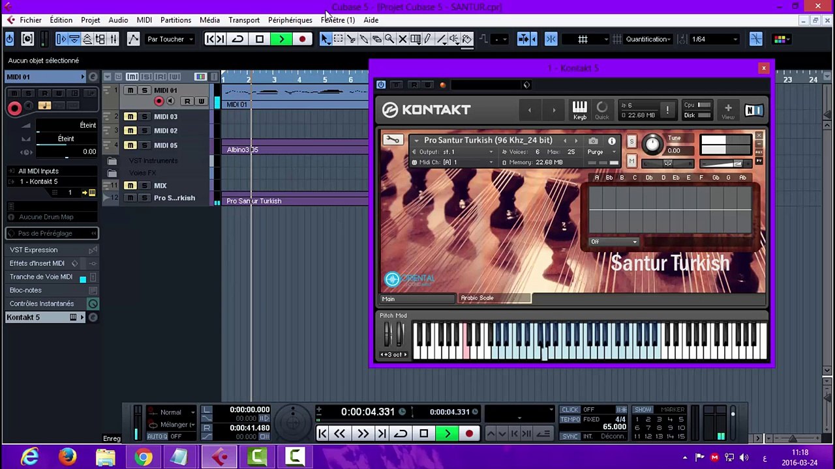Mute the MIDI 05 track

coord(130,145)
